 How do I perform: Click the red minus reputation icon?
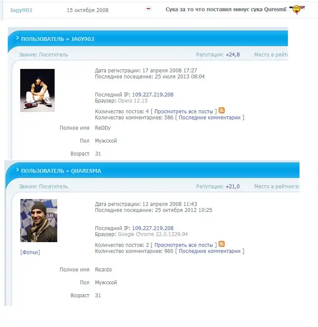pos(148,9)
